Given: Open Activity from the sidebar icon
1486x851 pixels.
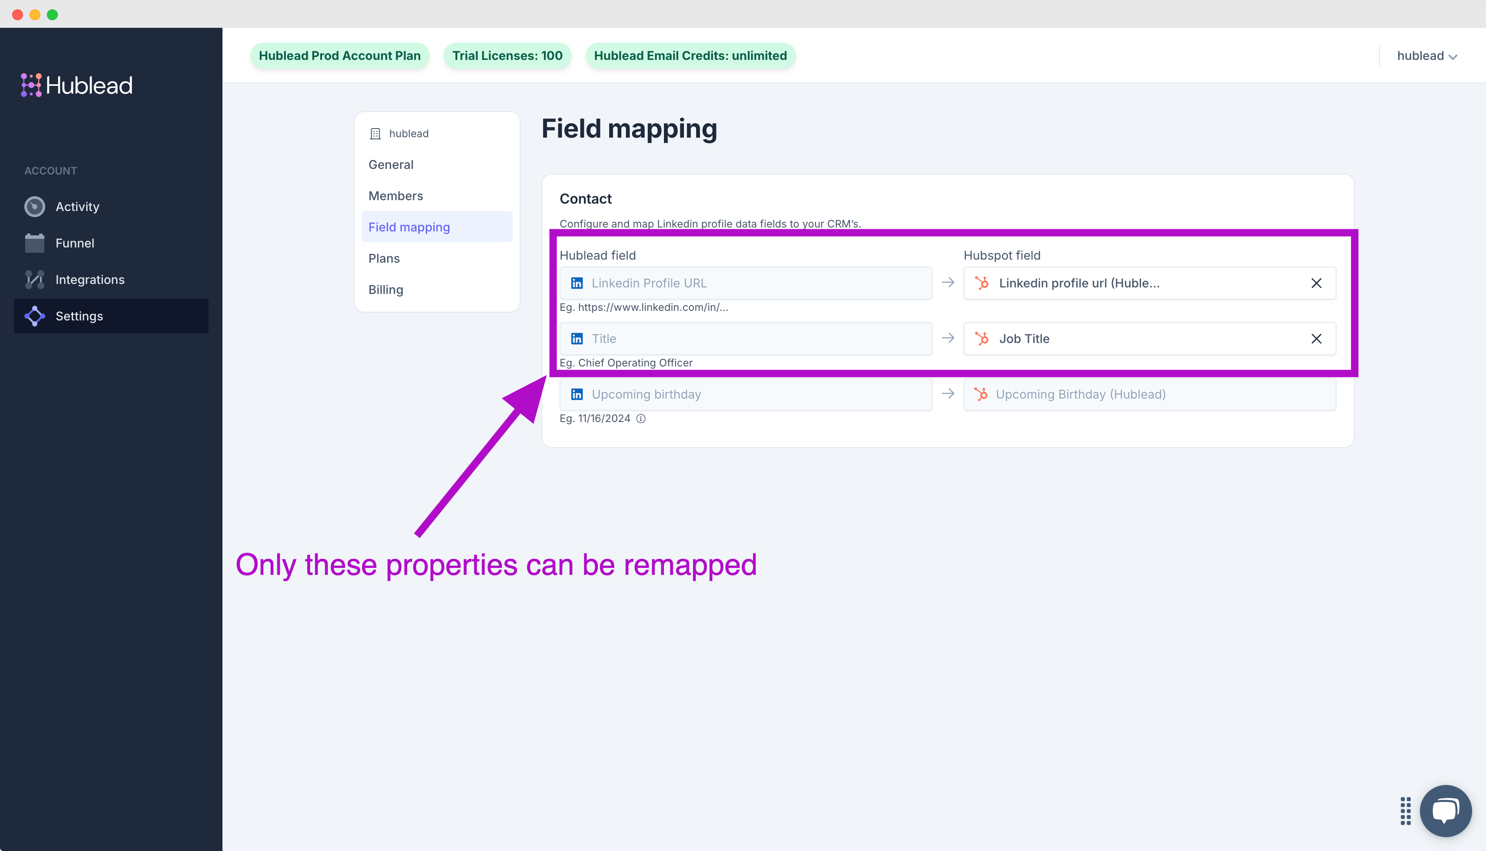Looking at the screenshot, I should (x=34, y=206).
